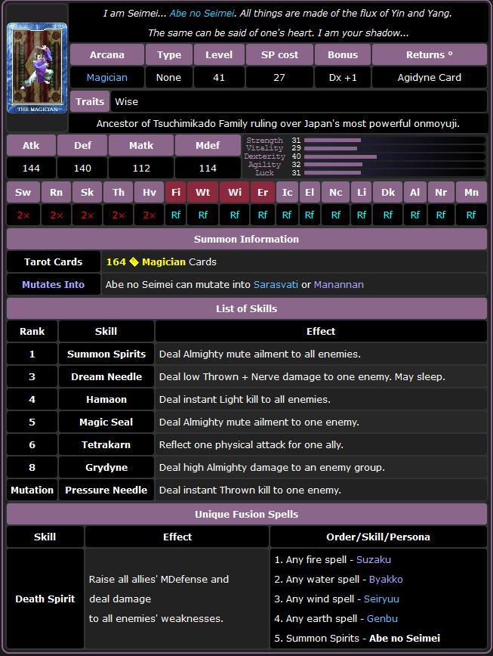This screenshot has width=493, height=656.
Task: Select the Fi fire resistance header
Action: point(175,193)
